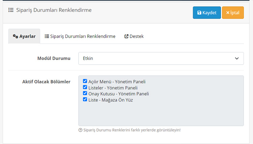Click the X icon in the İptal button
Viewport: 253px width, 144px height.
click(x=228, y=12)
